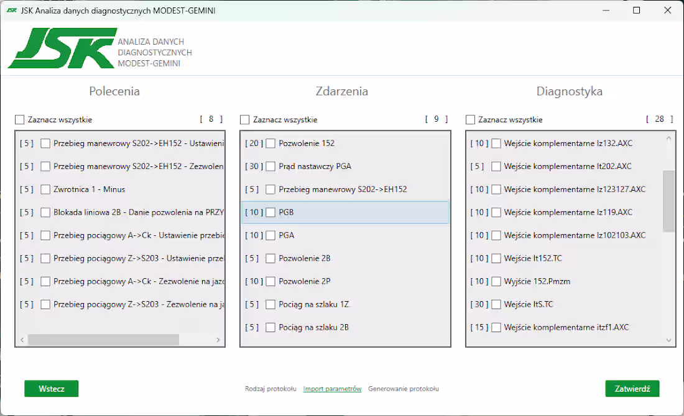Open the 'Import parametrów' link
The width and height of the screenshot is (684, 416).
click(331, 388)
